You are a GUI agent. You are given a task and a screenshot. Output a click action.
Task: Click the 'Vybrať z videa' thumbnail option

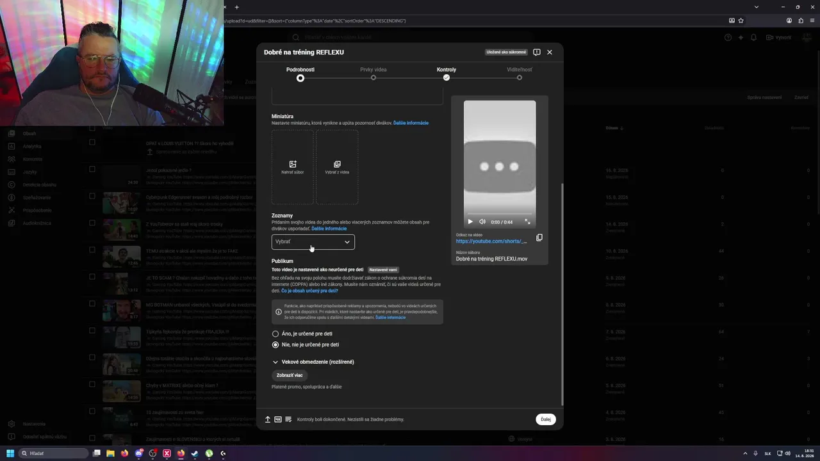(x=337, y=167)
